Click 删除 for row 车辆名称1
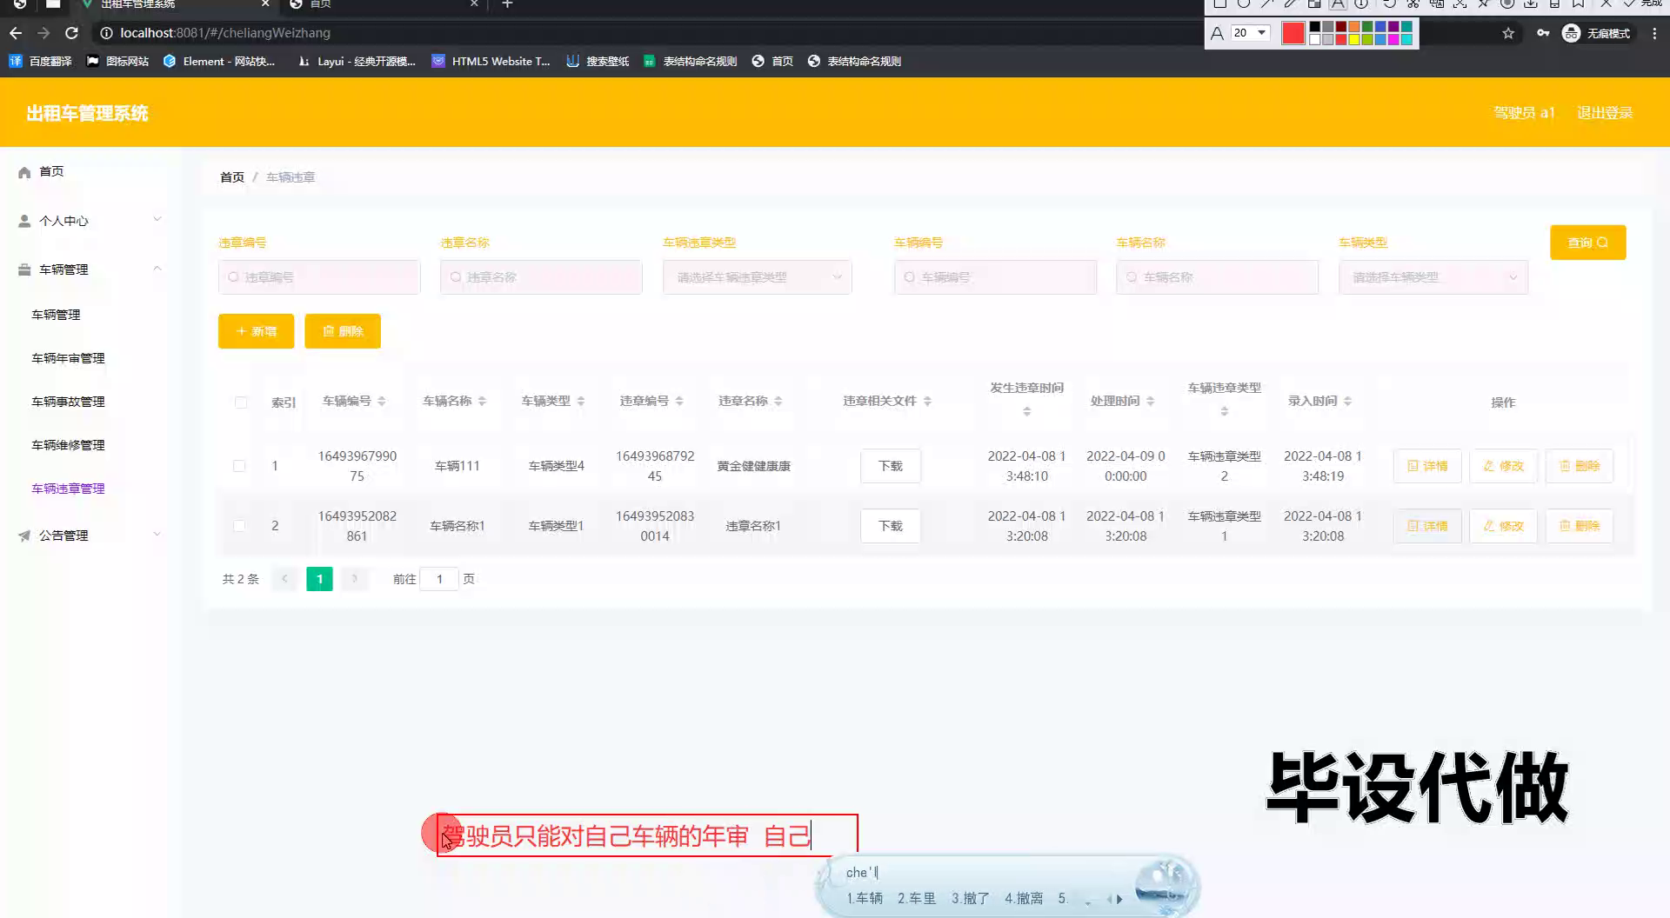 (x=1579, y=526)
